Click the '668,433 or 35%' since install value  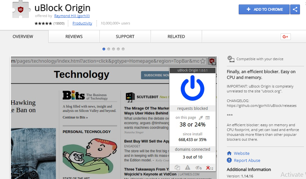(192, 140)
